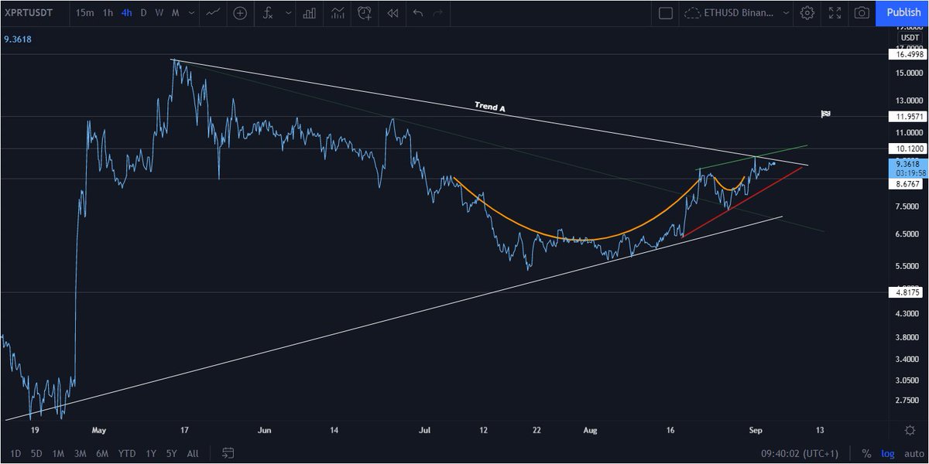
Task: Select the 1h timeframe
Action: tap(108, 13)
